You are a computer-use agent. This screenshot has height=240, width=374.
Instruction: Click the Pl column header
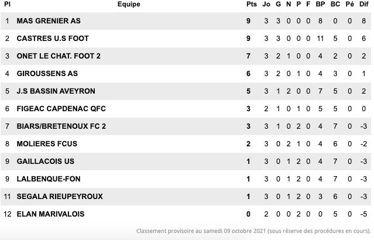coord(7,5)
